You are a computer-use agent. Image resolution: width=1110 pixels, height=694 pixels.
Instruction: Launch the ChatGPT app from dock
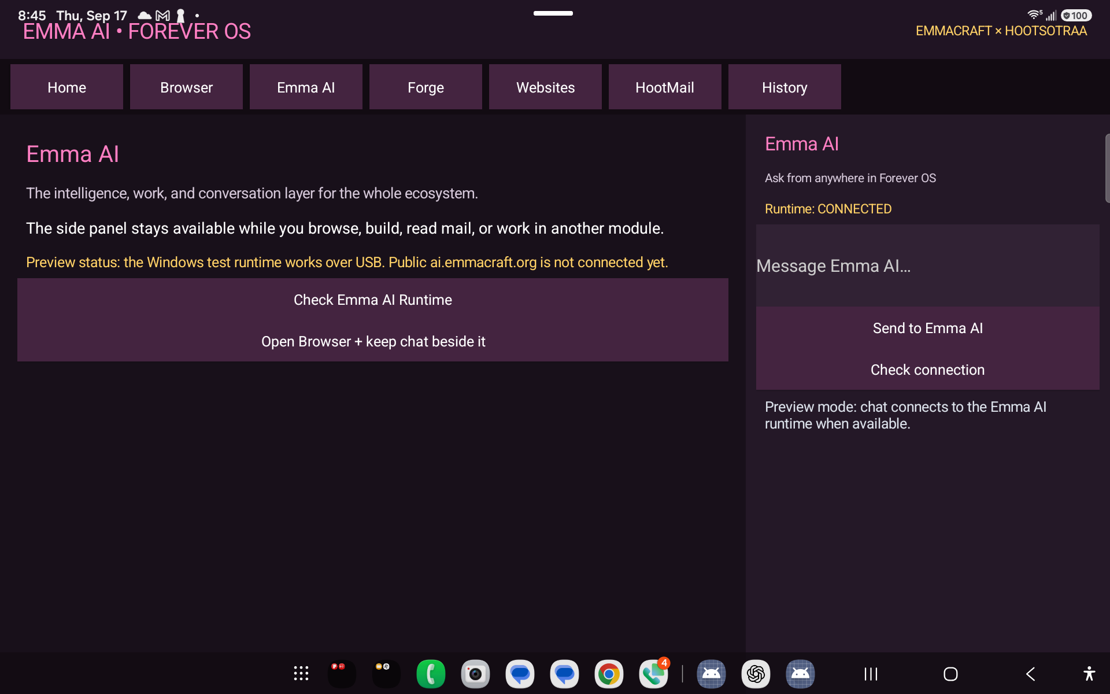[756, 674]
